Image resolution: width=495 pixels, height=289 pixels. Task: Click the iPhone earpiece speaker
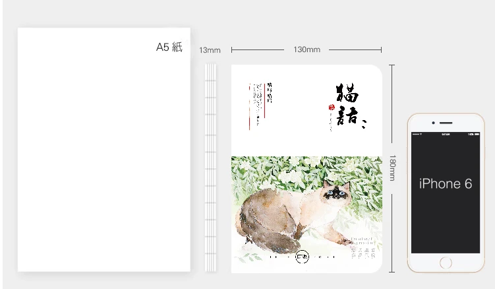[x=446, y=123]
